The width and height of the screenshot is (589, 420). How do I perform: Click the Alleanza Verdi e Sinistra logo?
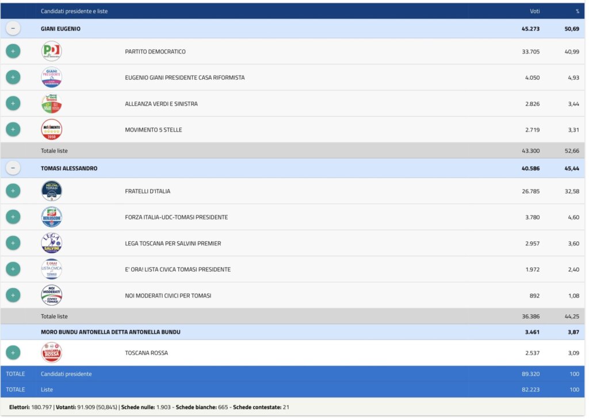[x=51, y=103]
